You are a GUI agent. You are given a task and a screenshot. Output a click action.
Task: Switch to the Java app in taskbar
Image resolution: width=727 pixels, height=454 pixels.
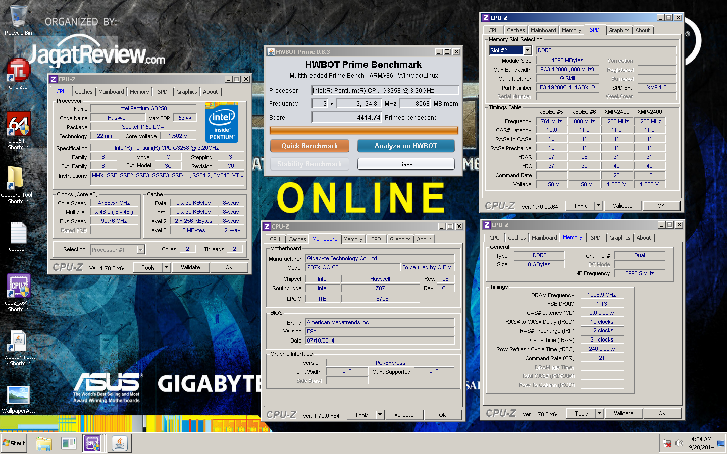coord(120,443)
